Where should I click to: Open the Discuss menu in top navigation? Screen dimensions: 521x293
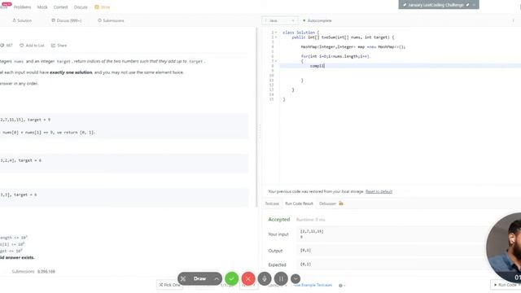click(81, 7)
